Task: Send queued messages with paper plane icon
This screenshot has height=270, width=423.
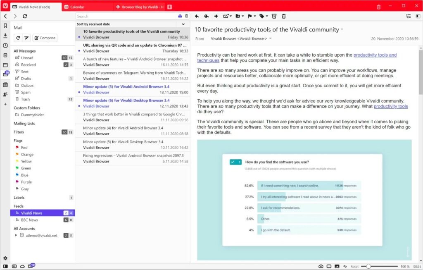Action: [x=26, y=38]
